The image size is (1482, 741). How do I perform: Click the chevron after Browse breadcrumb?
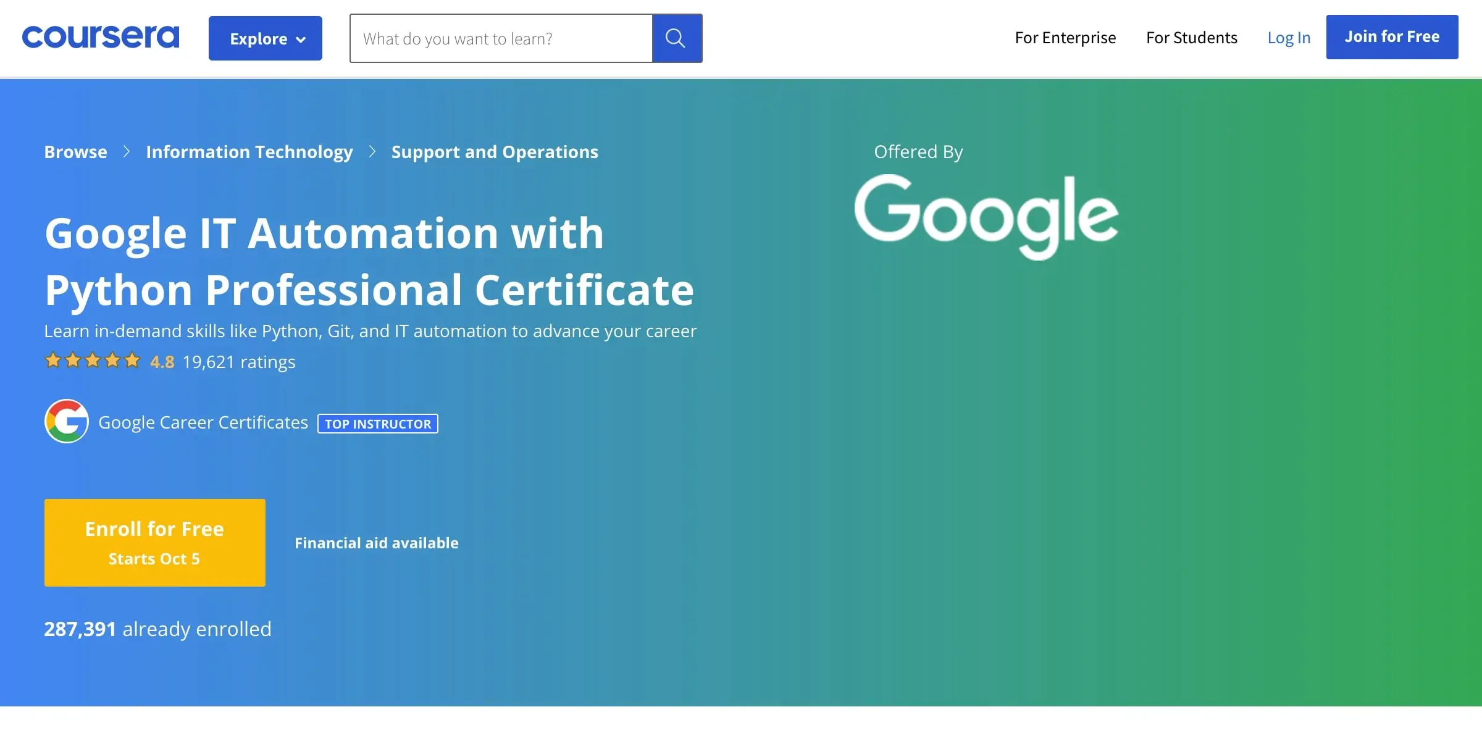click(127, 152)
